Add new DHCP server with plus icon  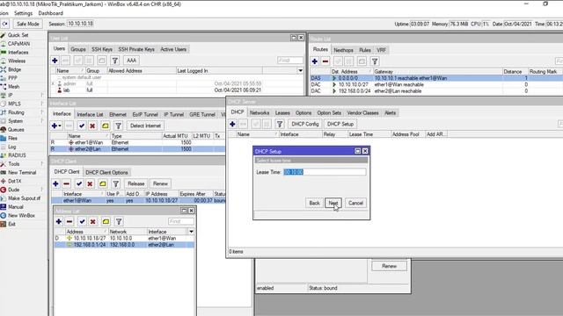pos(232,124)
